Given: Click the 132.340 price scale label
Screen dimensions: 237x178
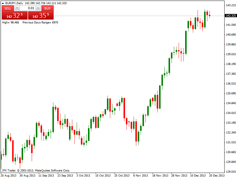Looking at the screenshot, I should click(x=231, y=133).
